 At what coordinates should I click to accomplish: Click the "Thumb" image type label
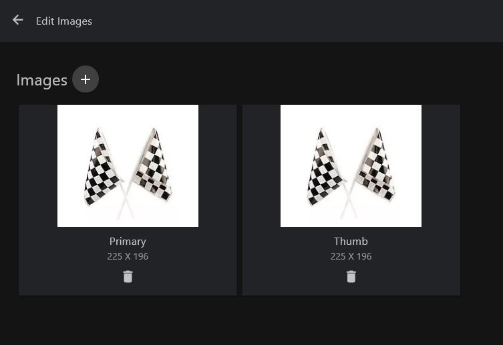pos(351,241)
